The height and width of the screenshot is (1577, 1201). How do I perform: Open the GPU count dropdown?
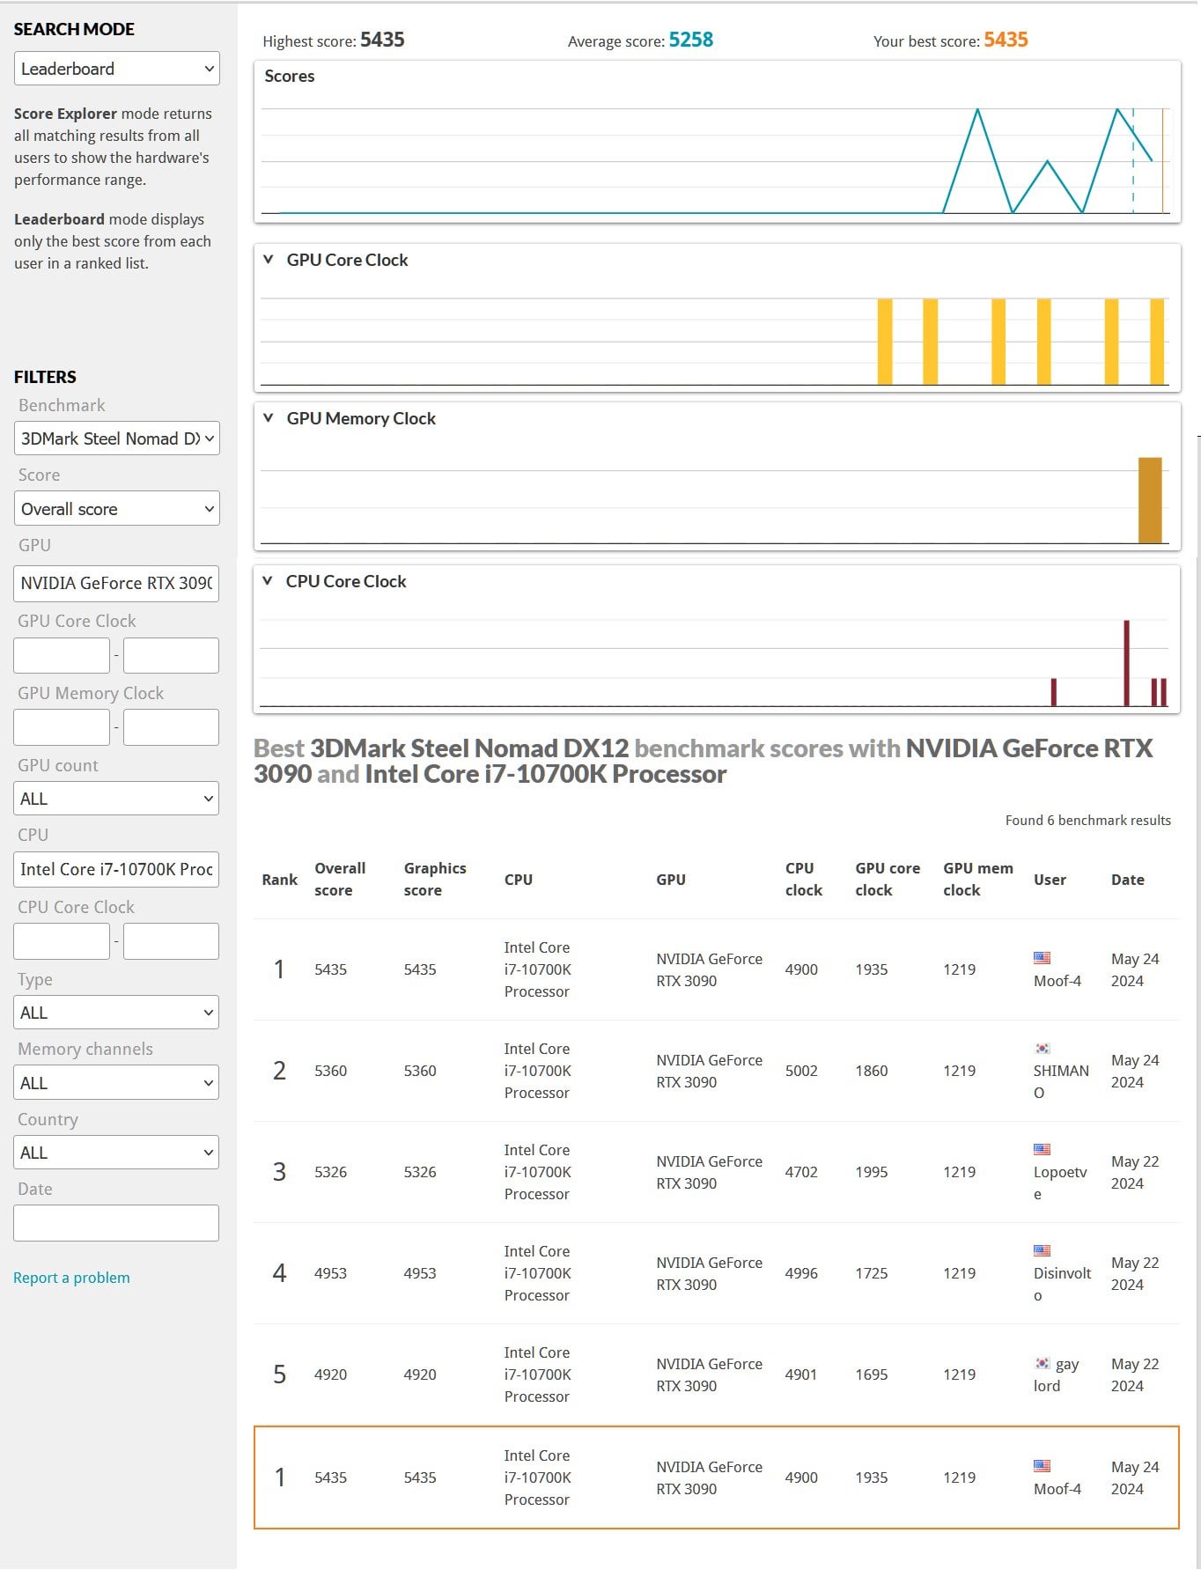tap(116, 799)
